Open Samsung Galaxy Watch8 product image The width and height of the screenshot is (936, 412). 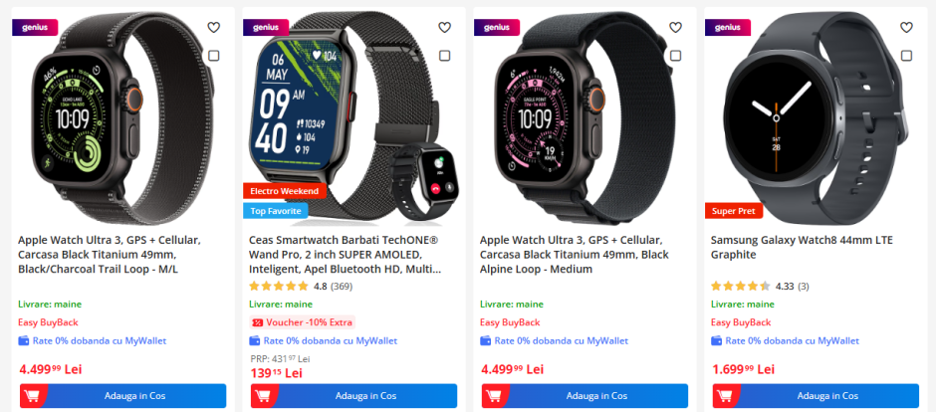tap(817, 118)
